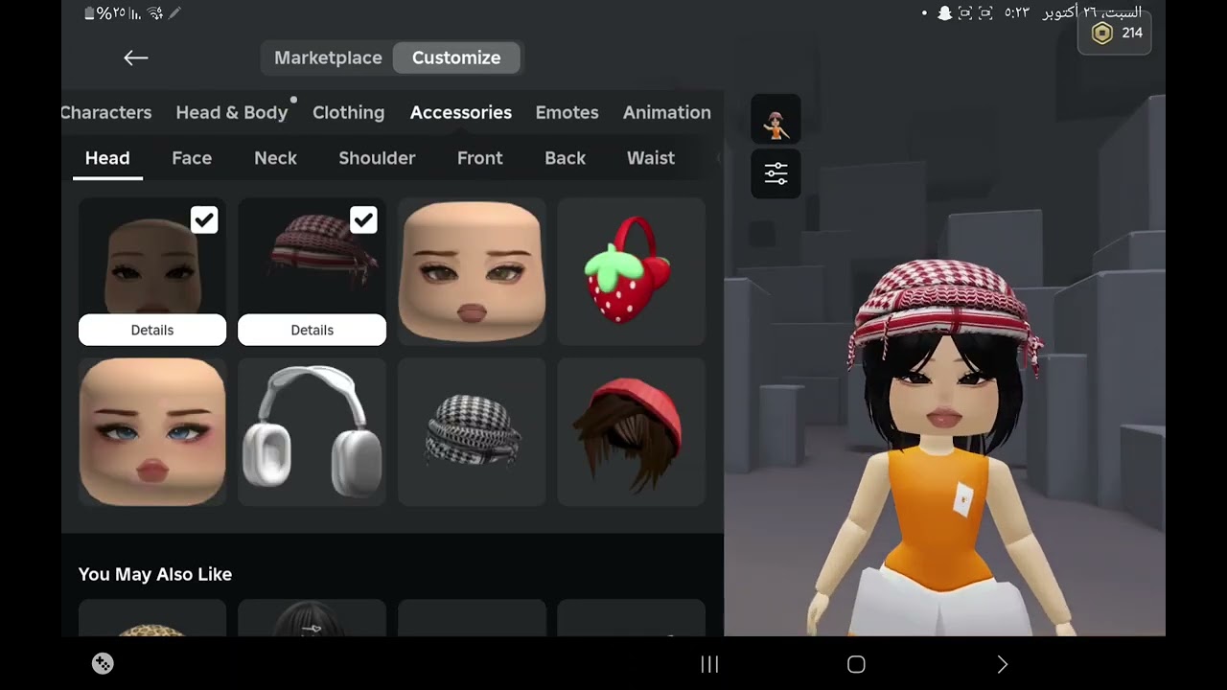Equip the blue-eyed blush makeup head
This screenshot has height=690, width=1227.
152,431
